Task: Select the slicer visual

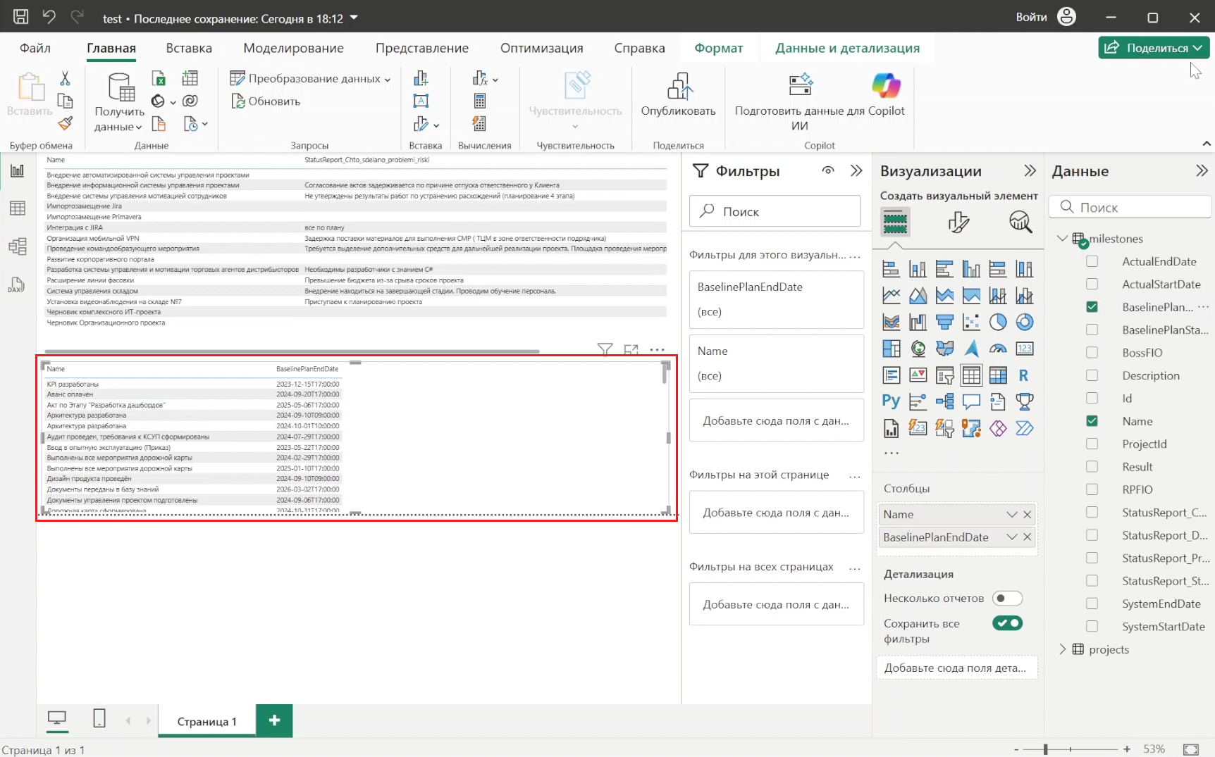Action: [944, 375]
